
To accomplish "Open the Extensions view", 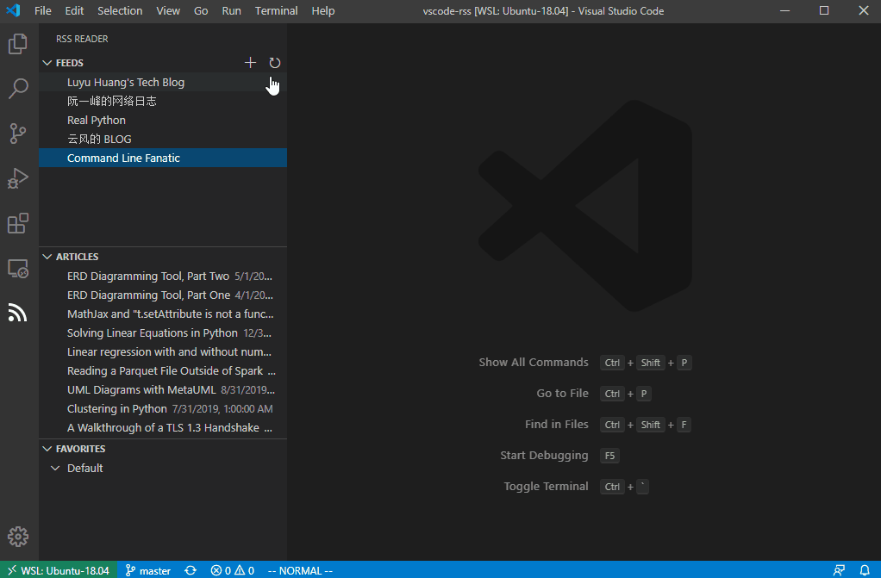I will pyautogui.click(x=18, y=223).
